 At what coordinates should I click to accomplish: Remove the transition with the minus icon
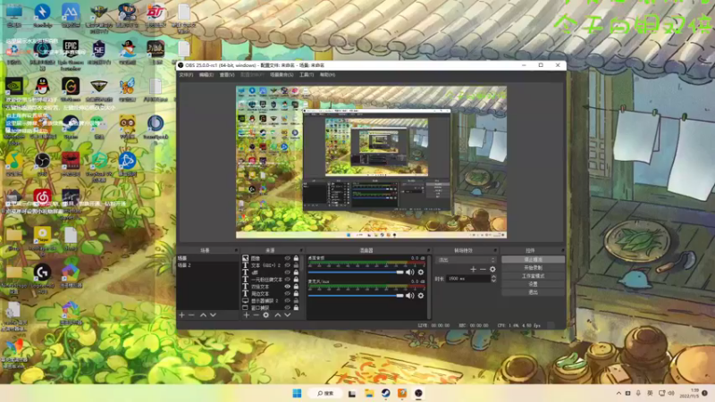pyautogui.click(x=483, y=270)
